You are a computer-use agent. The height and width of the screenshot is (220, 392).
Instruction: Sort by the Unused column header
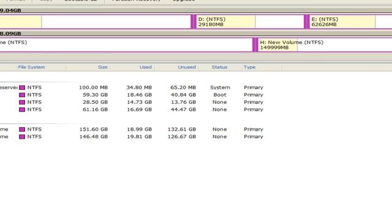point(187,67)
